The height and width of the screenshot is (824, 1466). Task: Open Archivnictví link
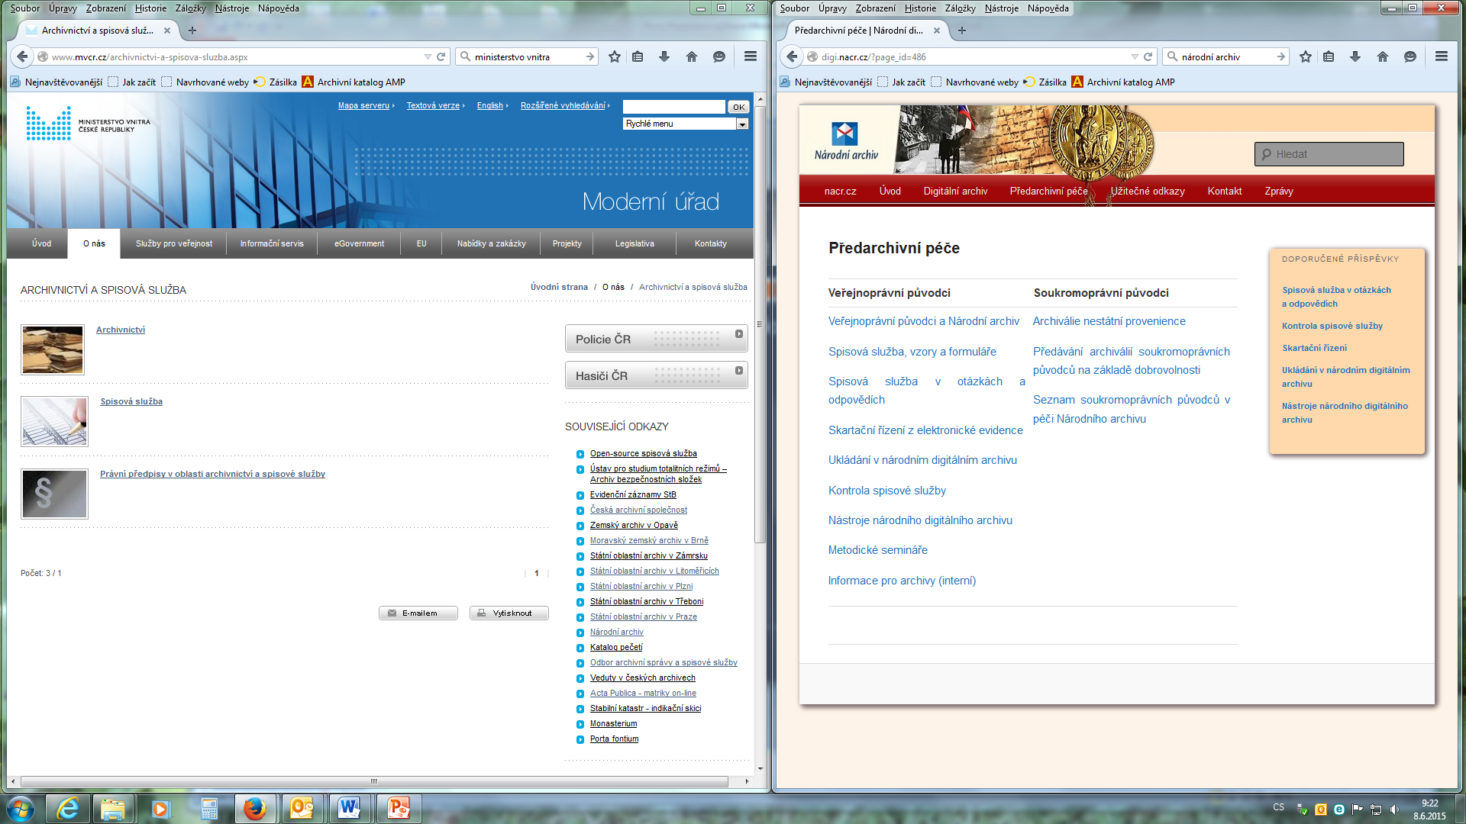121,330
